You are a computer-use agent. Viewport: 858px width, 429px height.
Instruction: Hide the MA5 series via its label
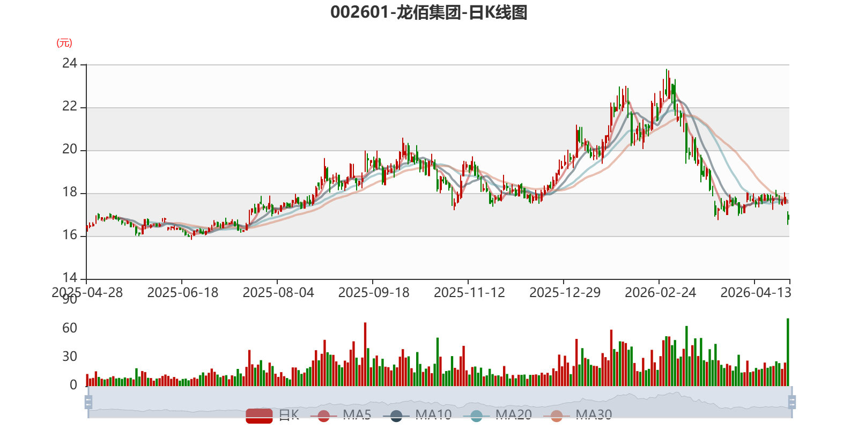(357, 415)
